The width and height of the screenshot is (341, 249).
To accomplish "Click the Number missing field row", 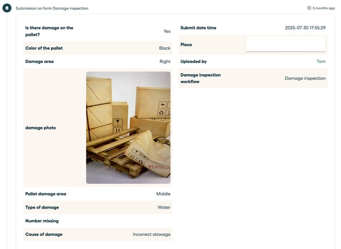I will coord(98,221).
